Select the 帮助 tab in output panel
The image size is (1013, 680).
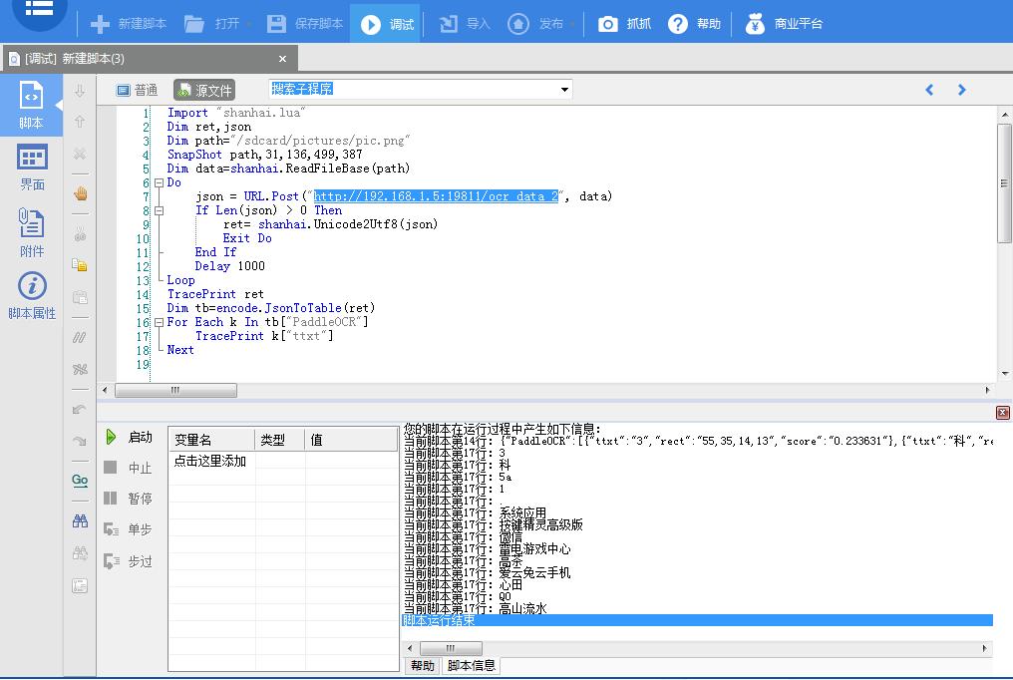click(423, 666)
